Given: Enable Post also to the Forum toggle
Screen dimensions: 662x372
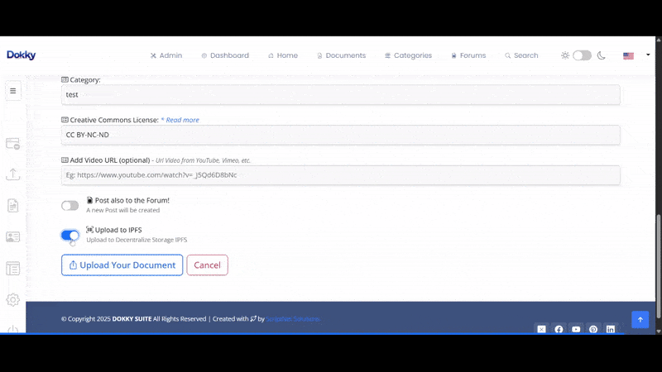Looking at the screenshot, I should [x=70, y=205].
